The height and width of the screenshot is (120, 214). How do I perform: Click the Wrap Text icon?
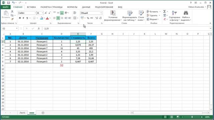pos(75,13)
